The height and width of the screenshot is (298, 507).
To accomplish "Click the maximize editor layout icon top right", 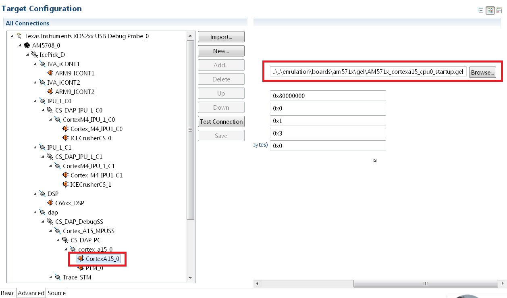I will click(490, 10).
